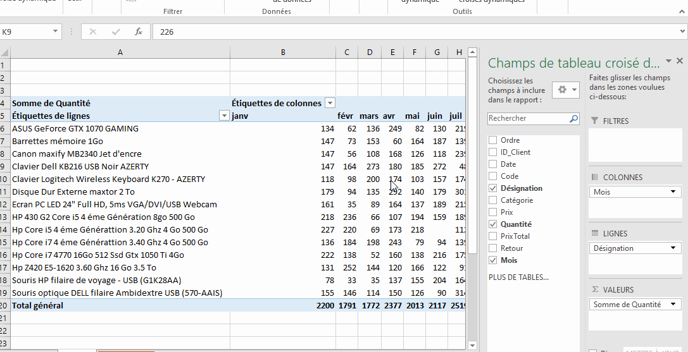Check the Code field checkbox

point(493,176)
